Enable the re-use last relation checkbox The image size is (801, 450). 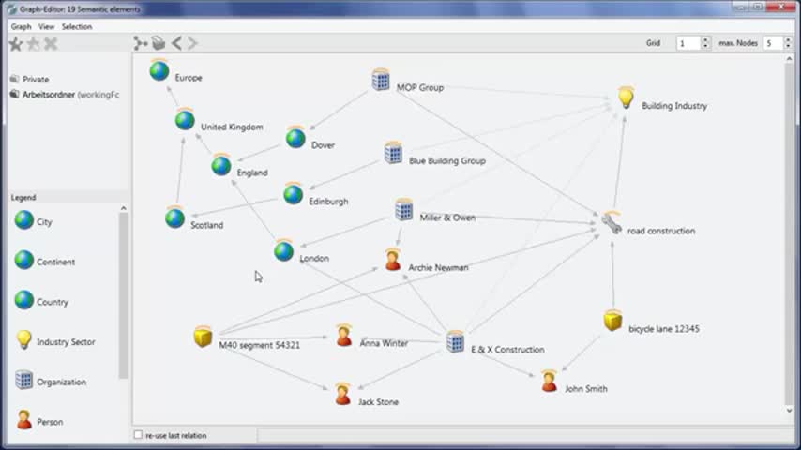(x=138, y=435)
